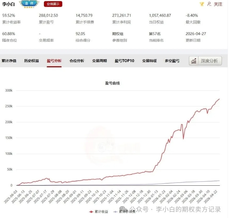229x218 pixels.
Task: Toggle the 累计手续费 legend series
Action: (x=125, y=212)
